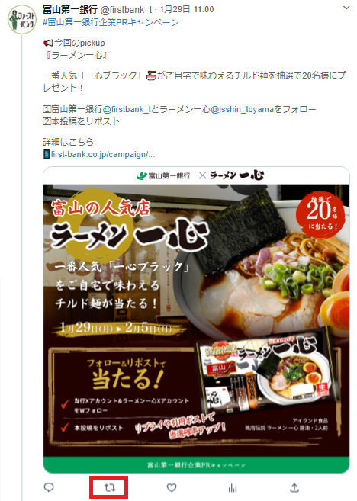Click the reply speech bubble icon
Screen dimensions: 357x501
click(49, 487)
